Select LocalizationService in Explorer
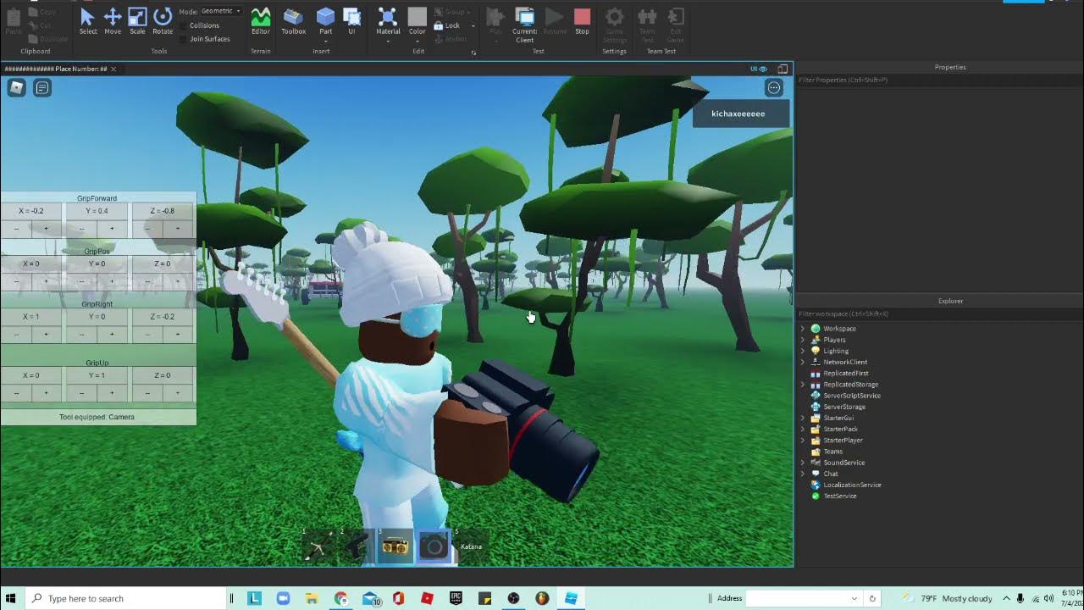 (x=853, y=485)
